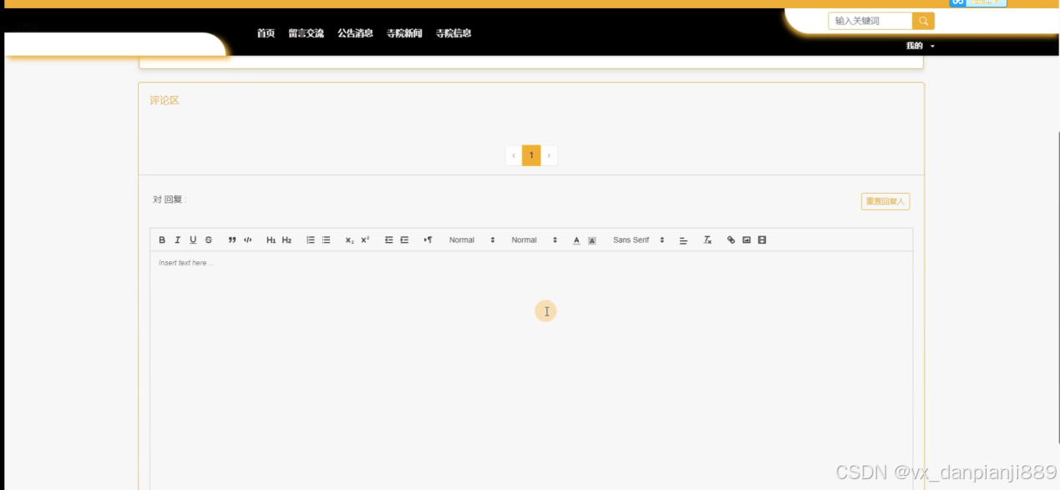The image size is (1060, 490).
Task: Toggle italic formatting in editor
Action: [177, 240]
